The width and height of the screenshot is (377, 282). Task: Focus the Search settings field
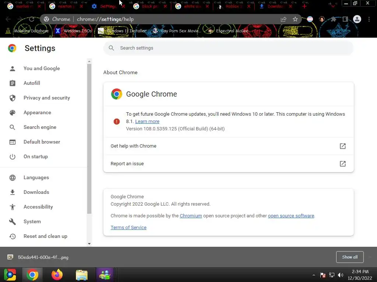tap(228, 48)
